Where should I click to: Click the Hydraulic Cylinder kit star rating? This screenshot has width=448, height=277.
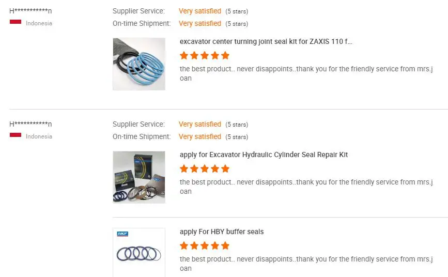coord(205,168)
